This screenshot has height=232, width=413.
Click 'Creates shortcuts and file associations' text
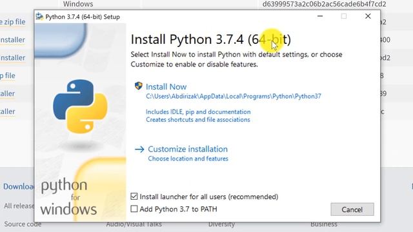tap(198, 120)
